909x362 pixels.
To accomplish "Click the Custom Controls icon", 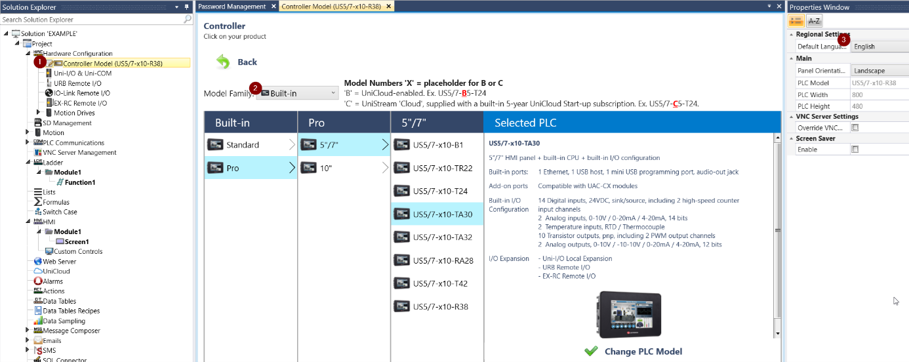I will coord(49,251).
